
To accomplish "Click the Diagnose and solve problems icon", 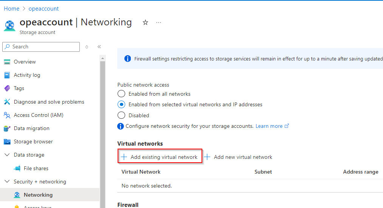I will point(7,102).
